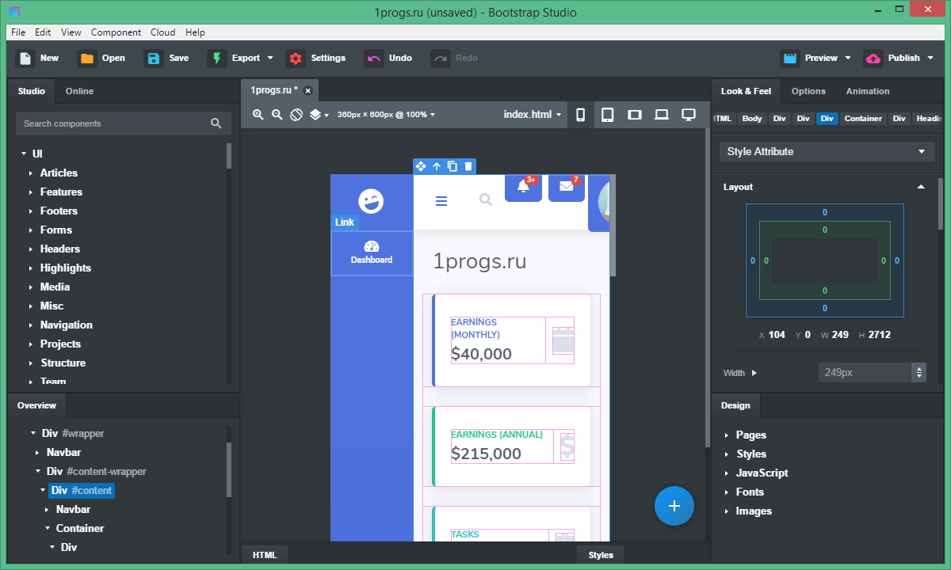Click the move arrows icon on the selection toolbar
This screenshot has width=951, height=570.
click(421, 166)
